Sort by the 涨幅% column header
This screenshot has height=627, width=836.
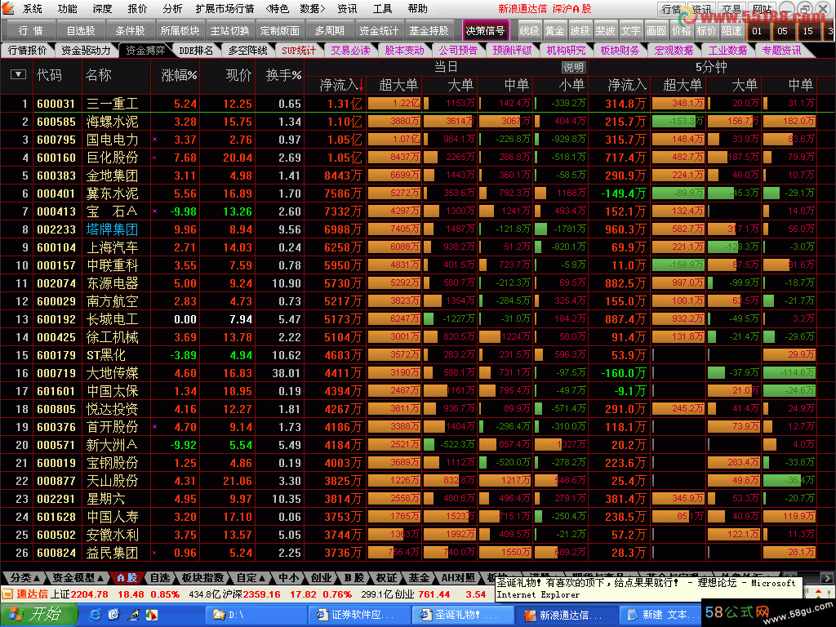click(179, 75)
